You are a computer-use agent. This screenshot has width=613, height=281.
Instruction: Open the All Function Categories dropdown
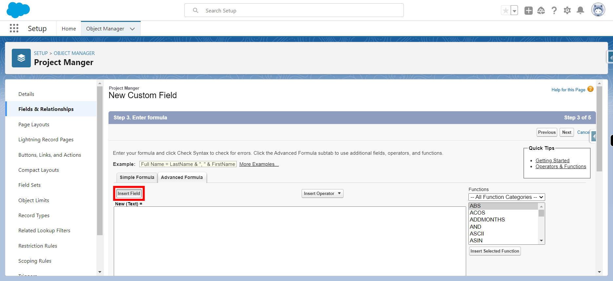coord(506,197)
